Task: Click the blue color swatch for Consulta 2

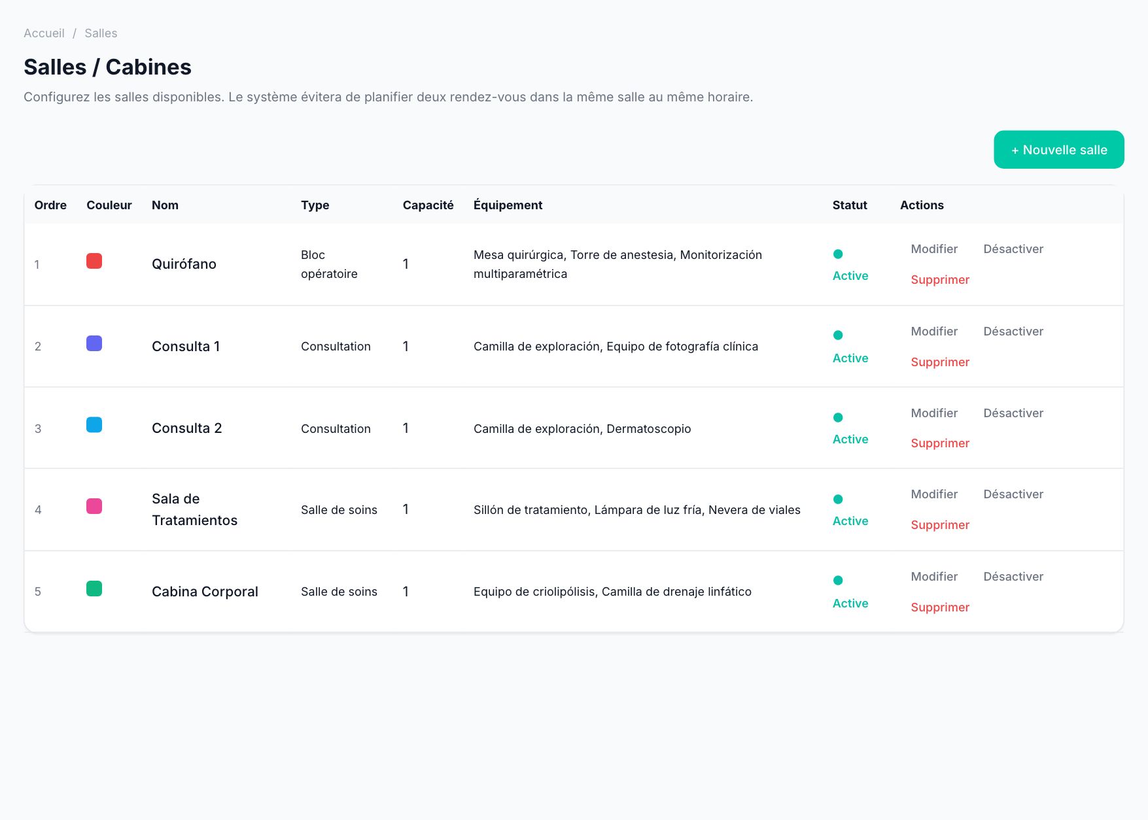Action: (x=94, y=425)
